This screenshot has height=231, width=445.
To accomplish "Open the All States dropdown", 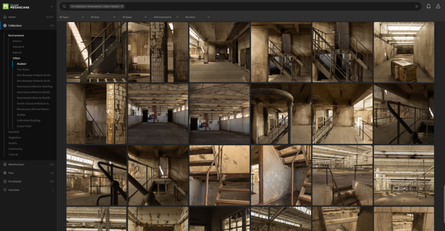I will (135, 17).
